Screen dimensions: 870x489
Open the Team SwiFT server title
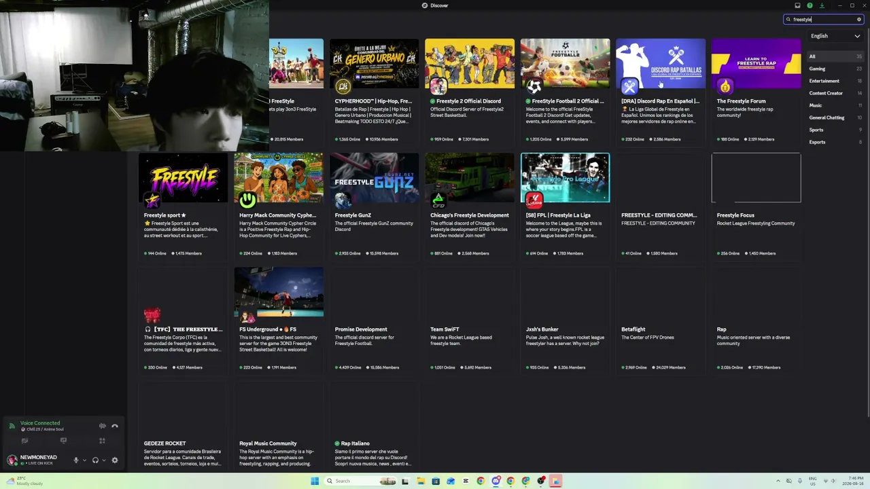coord(445,329)
